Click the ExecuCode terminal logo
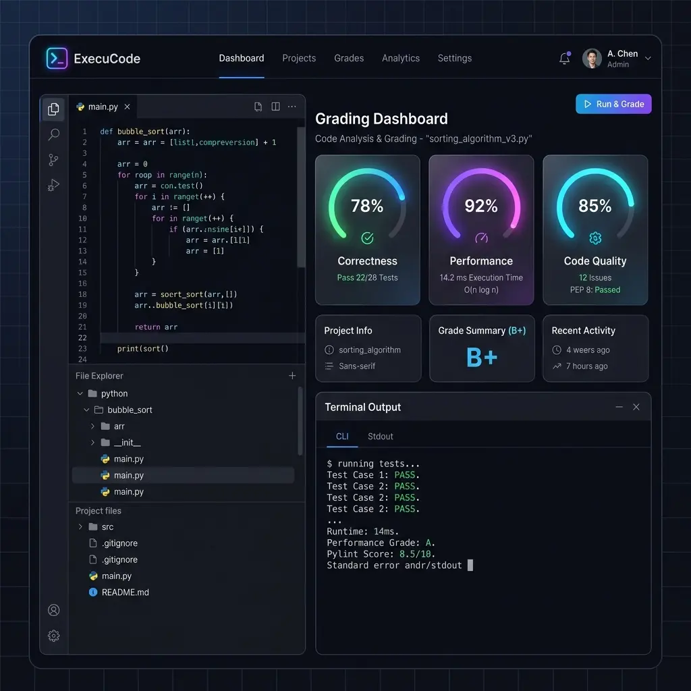The width and height of the screenshot is (691, 691). [57, 58]
